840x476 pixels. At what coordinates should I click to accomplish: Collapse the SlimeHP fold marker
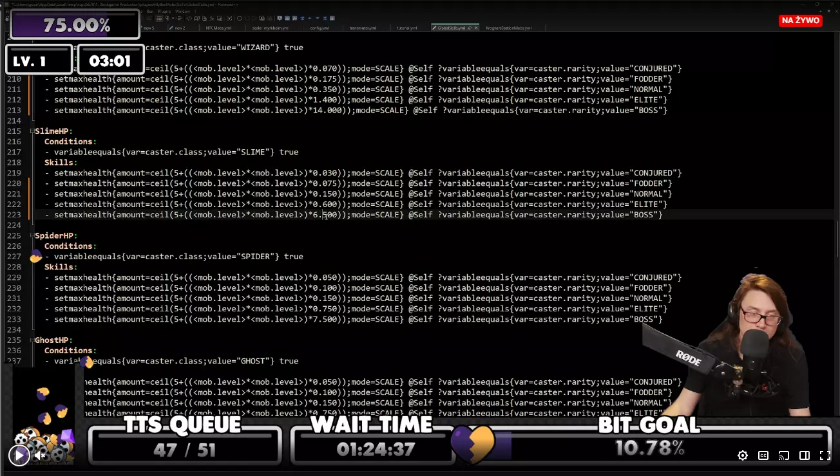32,131
